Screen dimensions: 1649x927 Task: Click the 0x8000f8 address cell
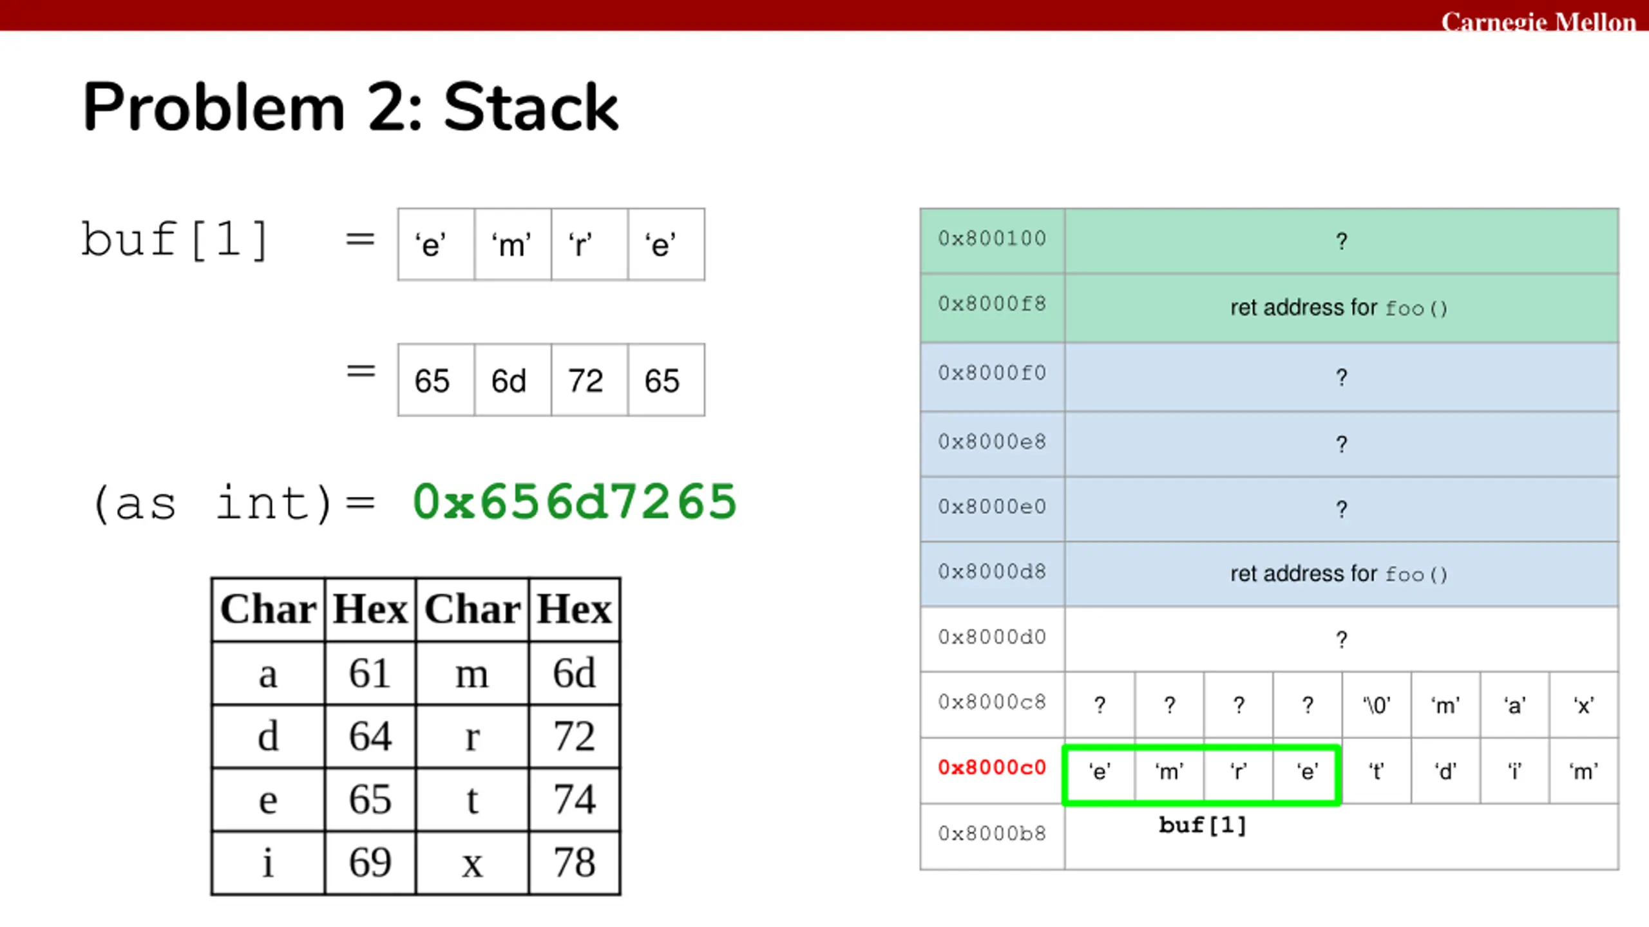click(x=992, y=307)
